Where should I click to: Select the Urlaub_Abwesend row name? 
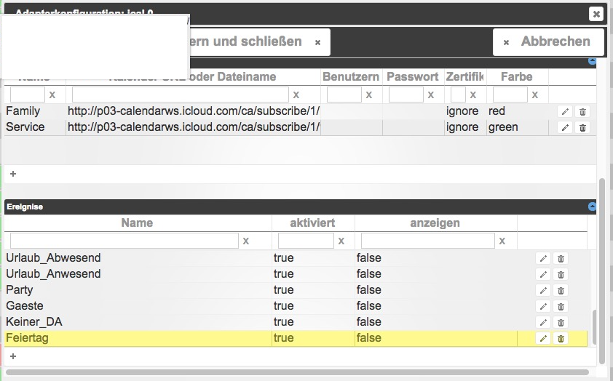coord(53,258)
